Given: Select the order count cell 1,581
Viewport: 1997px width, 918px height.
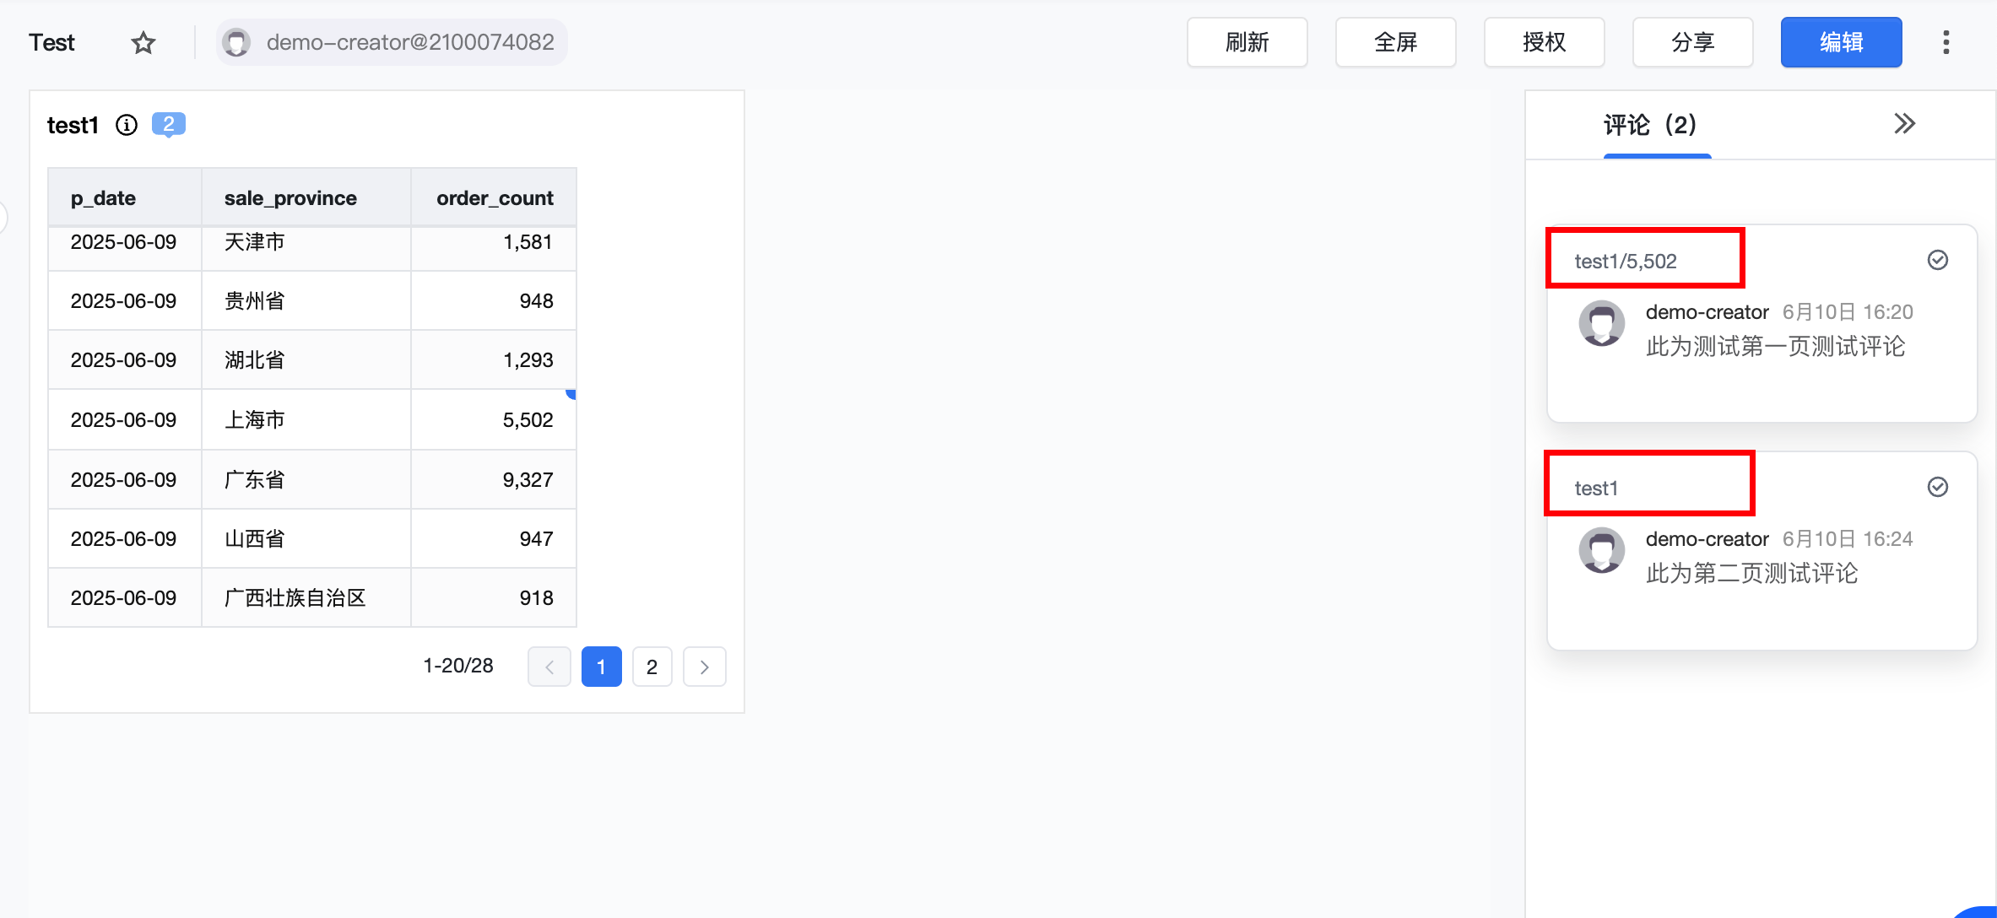Looking at the screenshot, I should click(494, 247).
